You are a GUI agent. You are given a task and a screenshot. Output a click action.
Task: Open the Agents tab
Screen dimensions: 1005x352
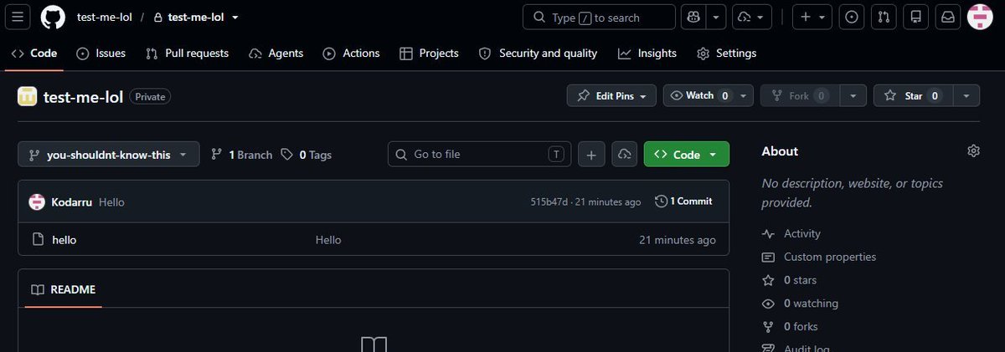(x=276, y=53)
